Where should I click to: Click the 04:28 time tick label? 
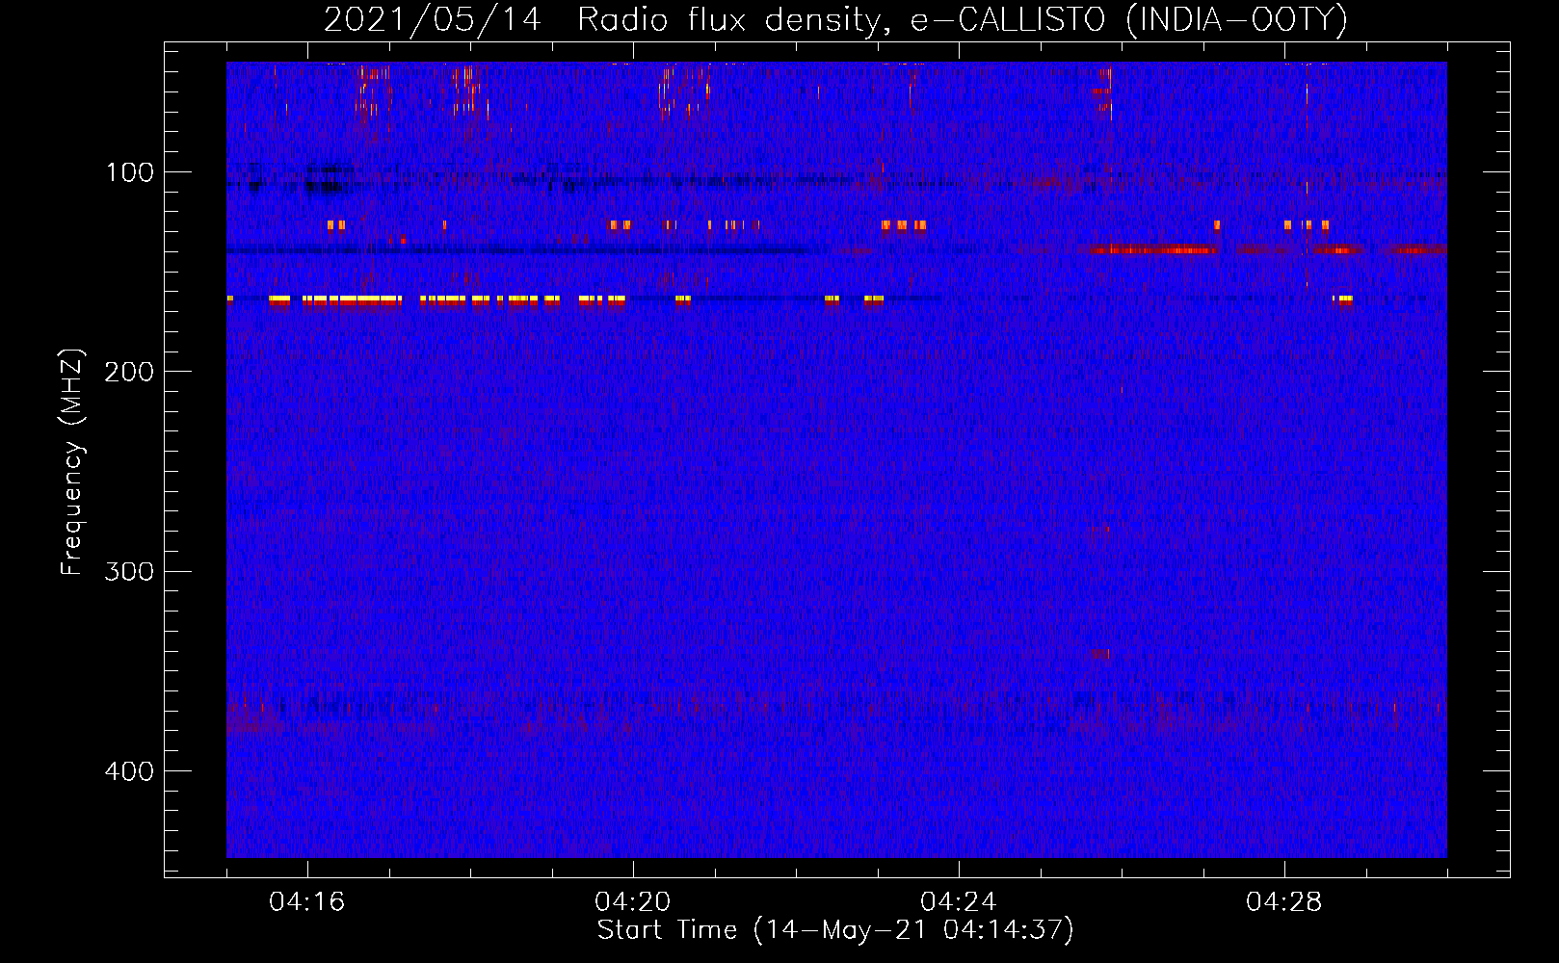coord(1284,902)
